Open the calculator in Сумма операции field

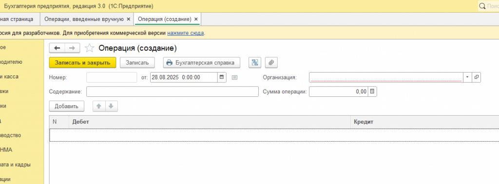pyautogui.click(x=372, y=92)
